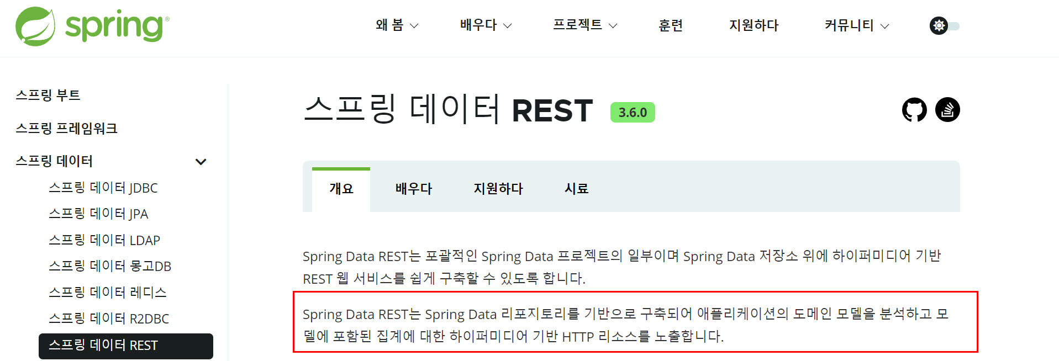
Task: Collapse the 스프링 데이터 chevron
Action: click(x=201, y=162)
